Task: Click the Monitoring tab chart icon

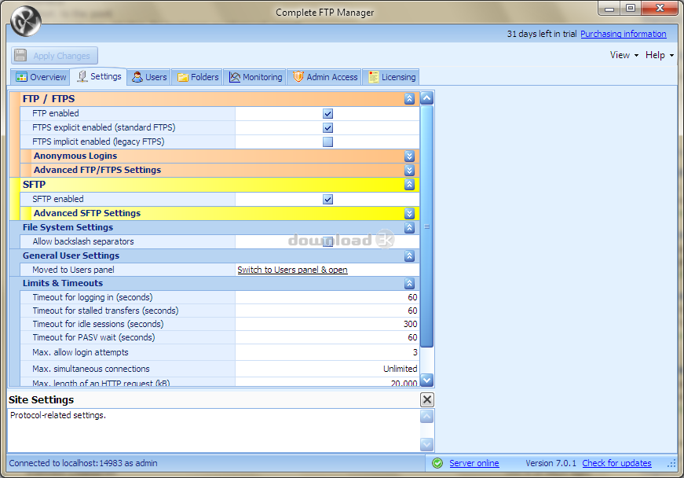Action: (235, 77)
